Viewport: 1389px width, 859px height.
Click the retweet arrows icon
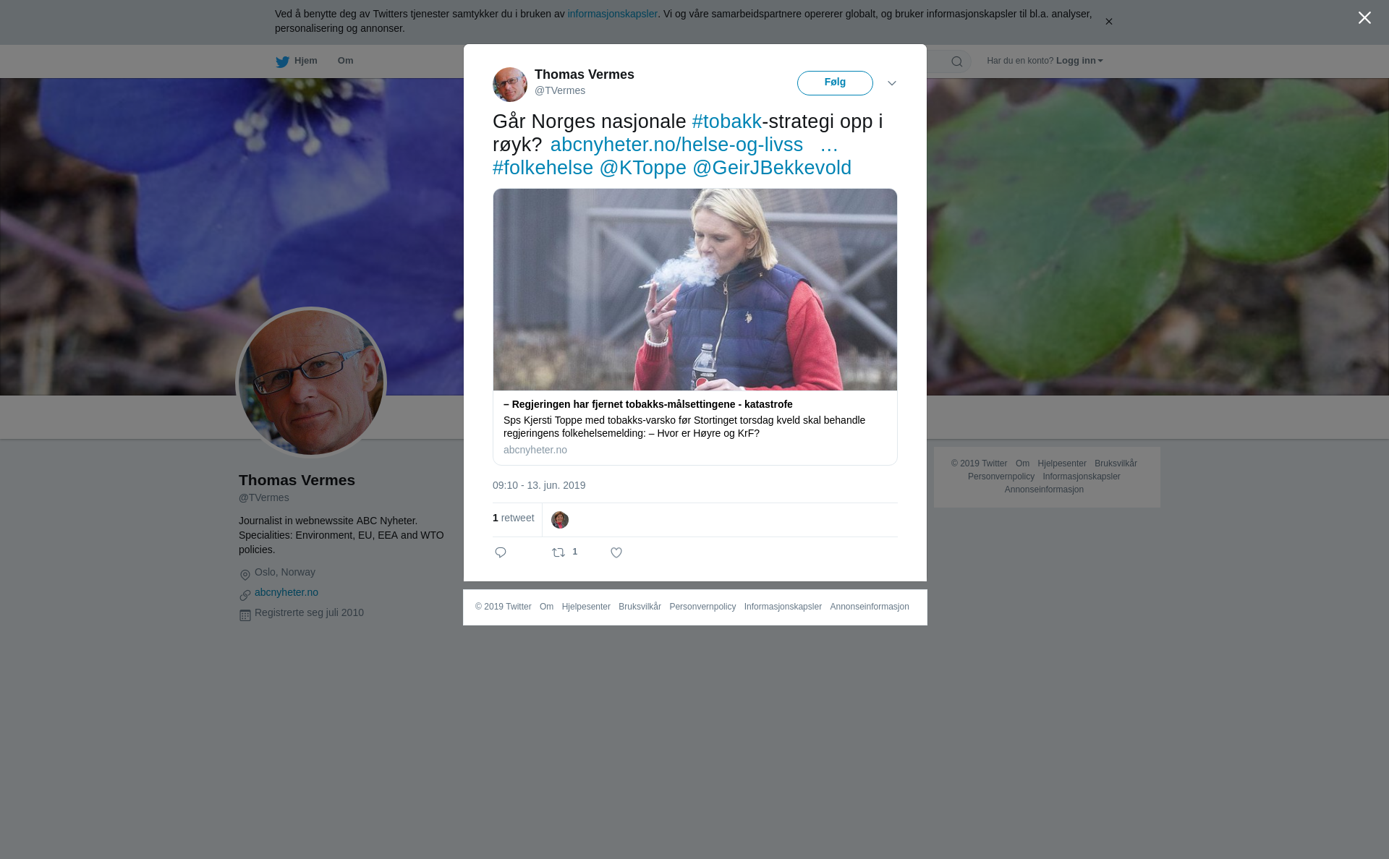[x=558, y=552]
